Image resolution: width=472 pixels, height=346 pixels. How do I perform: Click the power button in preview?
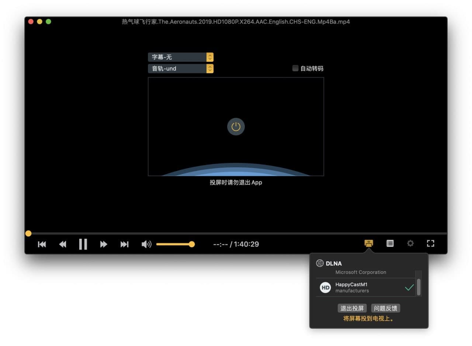coord(236,127)
